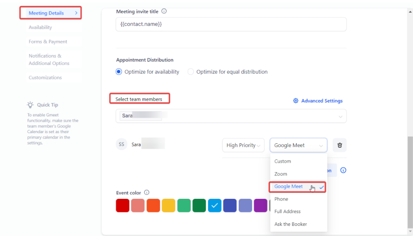Click info icon beside Event color

point(147,193)
